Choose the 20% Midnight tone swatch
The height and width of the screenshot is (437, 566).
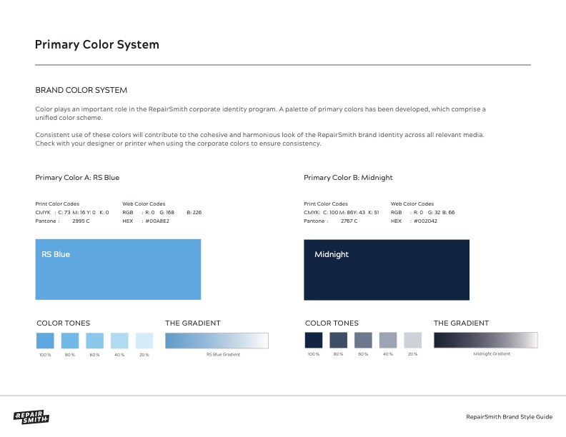(x=412, y=340)
